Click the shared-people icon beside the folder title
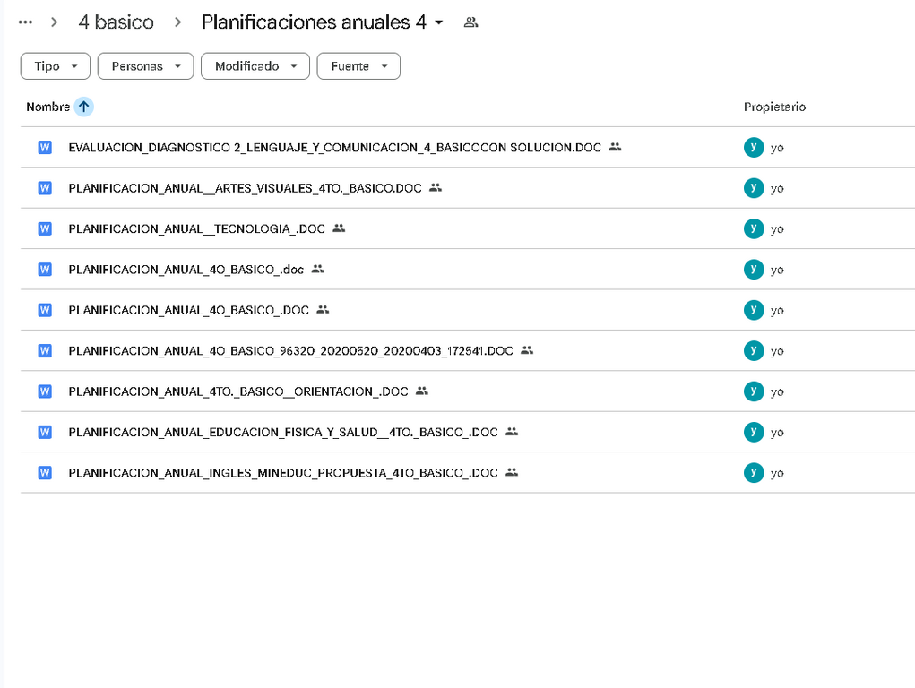The image size is (915, 688). point(470,22)
